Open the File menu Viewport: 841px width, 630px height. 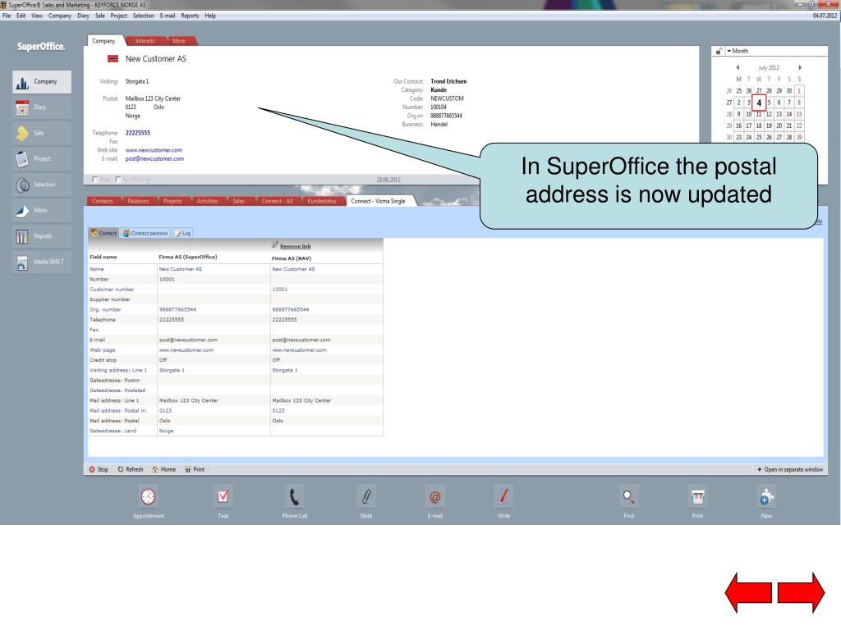7,16
